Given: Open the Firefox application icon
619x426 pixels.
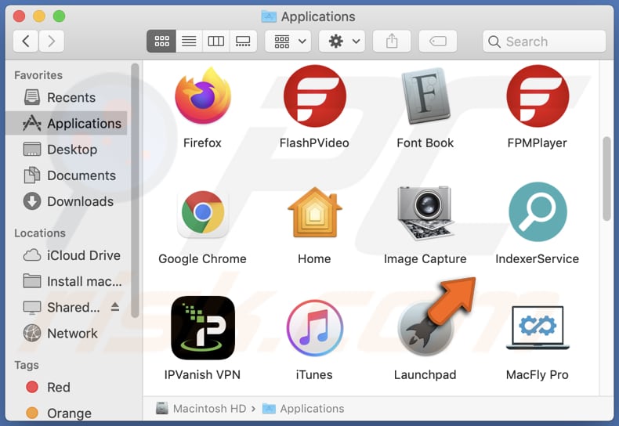Looking at the screenshot, I should (x=203, y=96).
